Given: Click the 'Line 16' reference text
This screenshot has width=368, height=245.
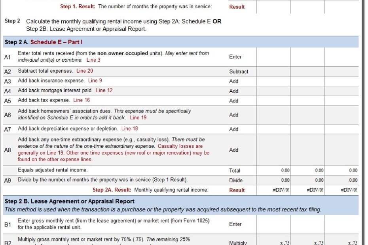Looking at the screenshot, I should click(82, 100).
